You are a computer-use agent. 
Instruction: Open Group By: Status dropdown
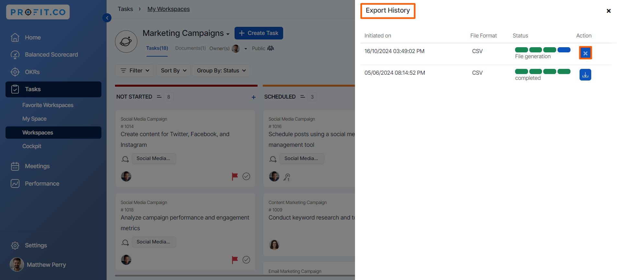221,70
